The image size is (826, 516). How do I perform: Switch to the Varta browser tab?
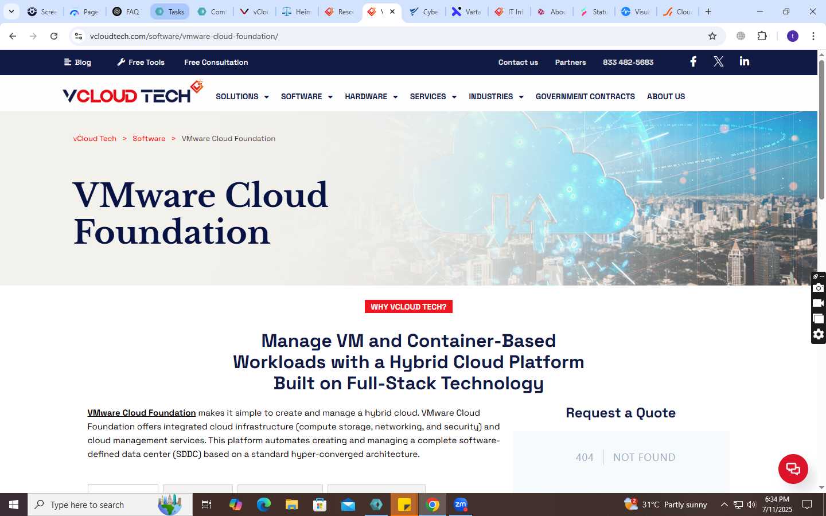[x=467, y=11]
